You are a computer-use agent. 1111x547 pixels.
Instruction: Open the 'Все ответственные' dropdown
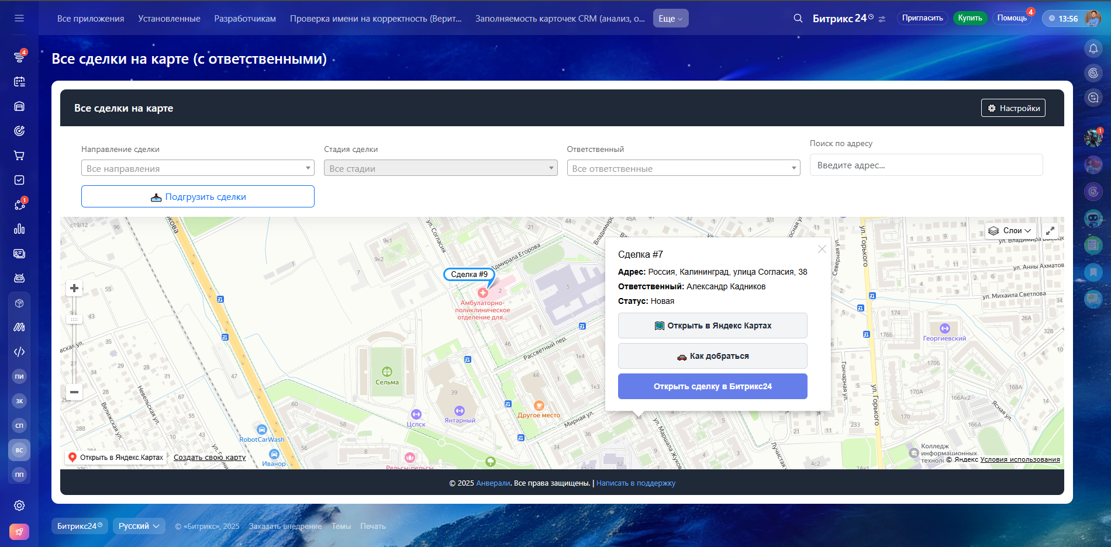(683, 168)
